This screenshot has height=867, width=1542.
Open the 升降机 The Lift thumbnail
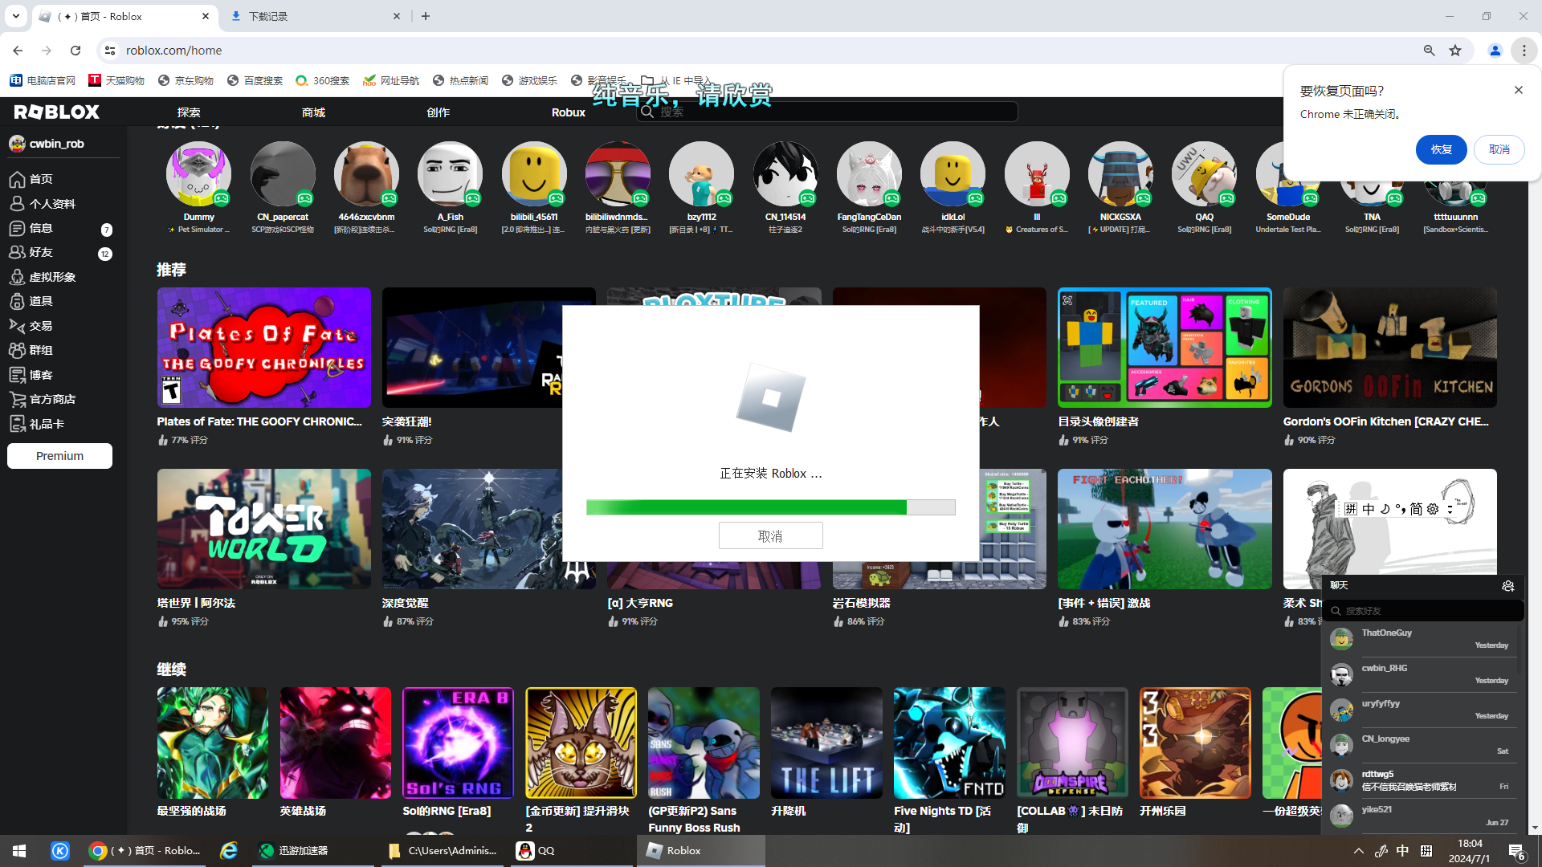826,743
